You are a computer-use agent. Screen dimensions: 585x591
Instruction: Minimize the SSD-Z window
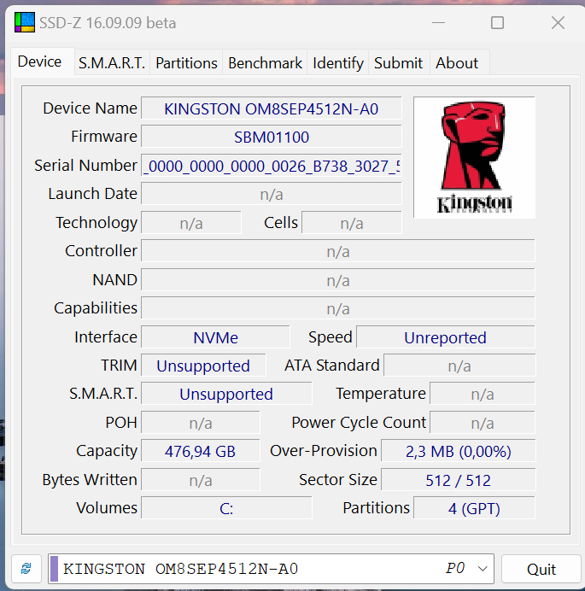pos(436,23)
